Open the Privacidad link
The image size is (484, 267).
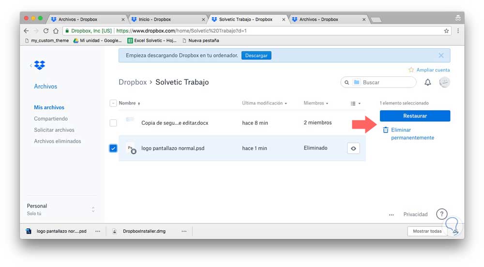pyautogui.click(x=415, y=214)
